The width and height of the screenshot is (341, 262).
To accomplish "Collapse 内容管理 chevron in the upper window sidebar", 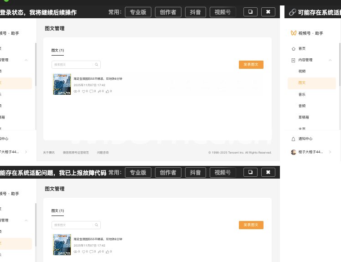I will point(26,60).
